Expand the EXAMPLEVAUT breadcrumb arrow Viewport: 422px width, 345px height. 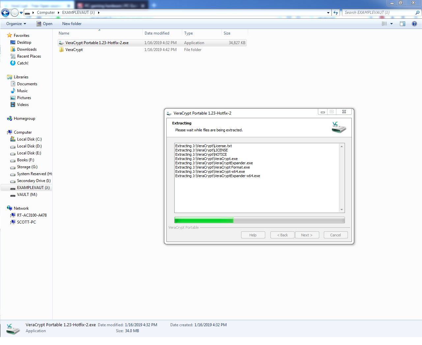pos(98,13)
